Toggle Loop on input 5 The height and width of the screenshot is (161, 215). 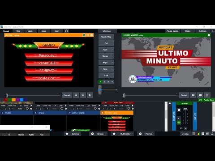pyautogui.click(x=26, y=106)
